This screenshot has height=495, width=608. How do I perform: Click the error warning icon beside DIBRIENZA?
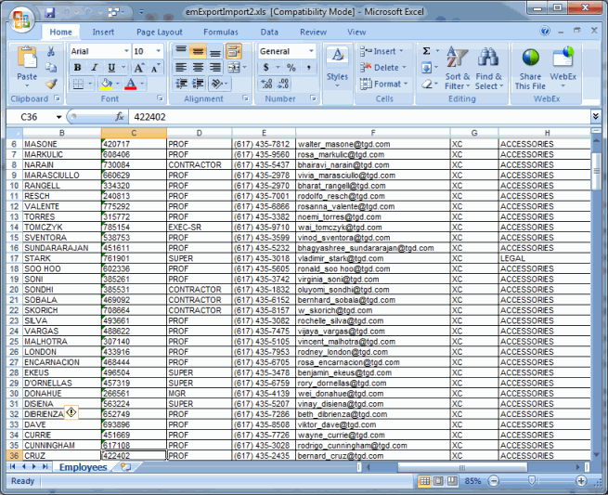71,412
